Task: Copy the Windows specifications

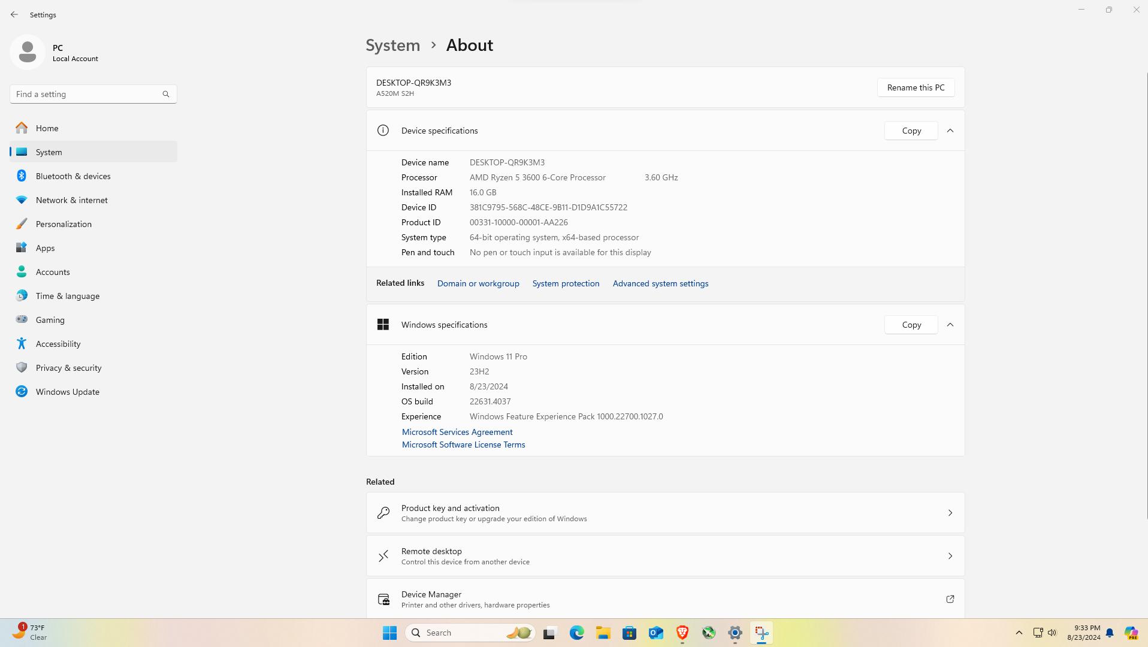Action: coord(911,325)
